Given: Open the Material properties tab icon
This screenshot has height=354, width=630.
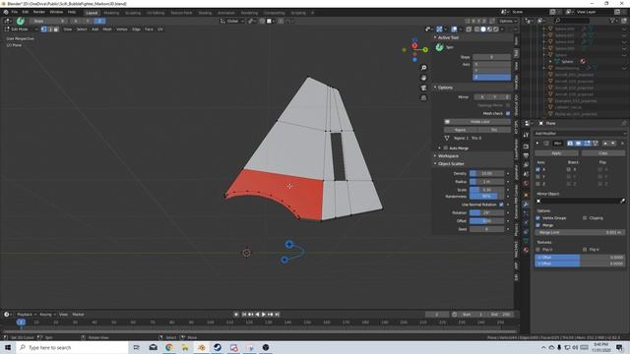Looking at the screenshot, I should click(526, 250).
